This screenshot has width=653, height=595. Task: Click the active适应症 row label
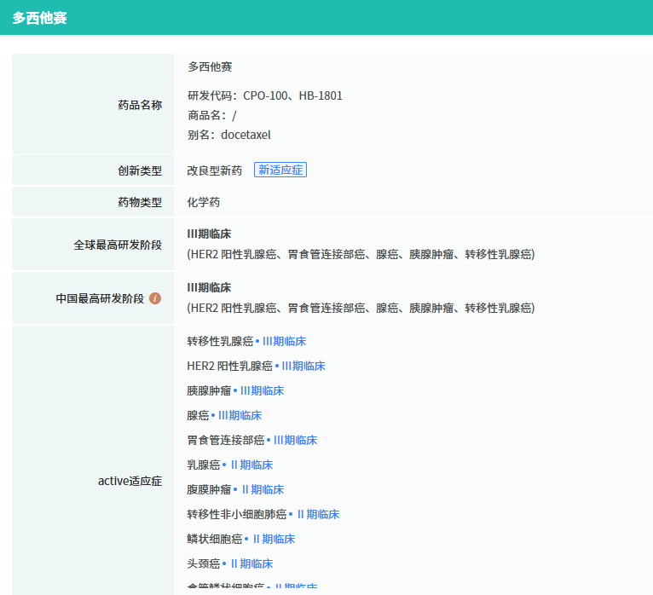pyautogui.click(x=130, y=481)
